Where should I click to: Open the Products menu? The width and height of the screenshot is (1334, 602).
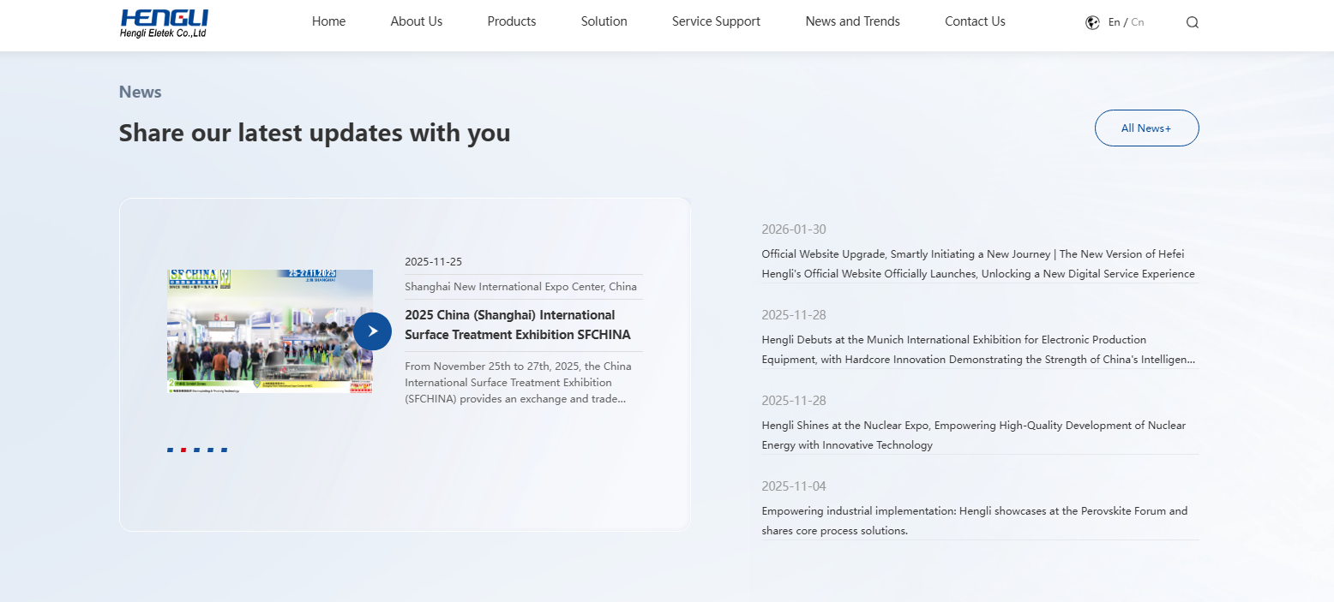(x=511, y=21)
